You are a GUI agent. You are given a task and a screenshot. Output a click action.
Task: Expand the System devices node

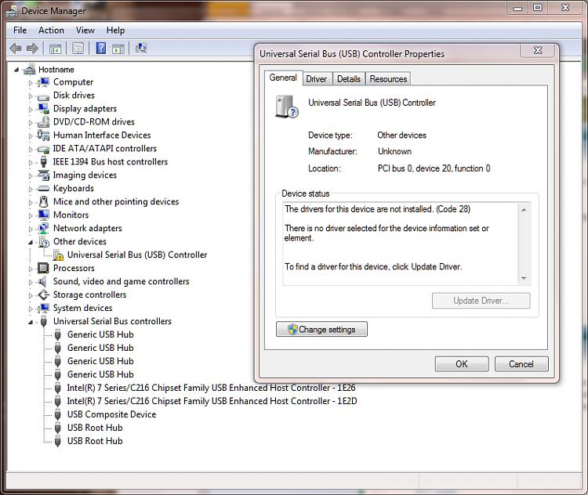tap(31, 309)
